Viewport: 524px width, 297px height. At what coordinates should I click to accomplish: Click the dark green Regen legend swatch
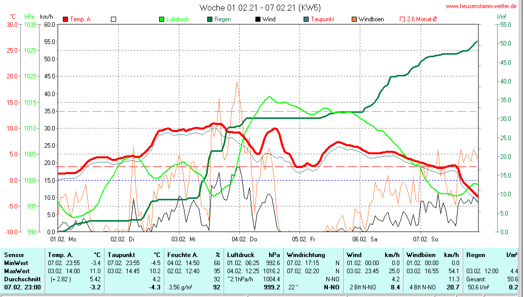[210, 19]
